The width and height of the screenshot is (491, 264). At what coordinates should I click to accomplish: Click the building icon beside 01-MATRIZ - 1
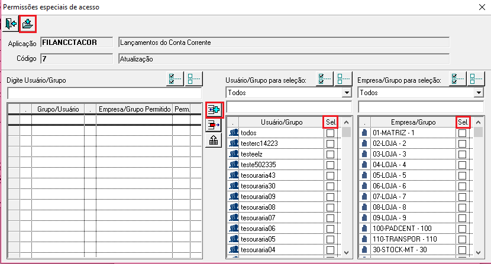point(364,133)
